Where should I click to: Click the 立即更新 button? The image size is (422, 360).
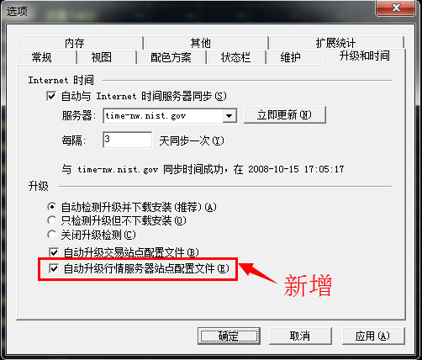coord(285,114)
